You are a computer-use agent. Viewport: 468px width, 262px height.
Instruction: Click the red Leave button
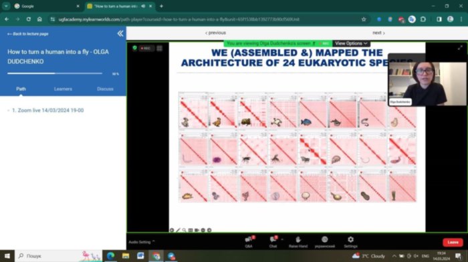453,243
